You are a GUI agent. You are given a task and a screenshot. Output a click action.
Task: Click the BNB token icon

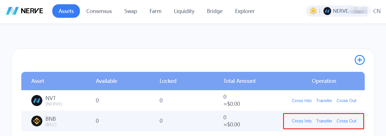(x=37, y=121)
